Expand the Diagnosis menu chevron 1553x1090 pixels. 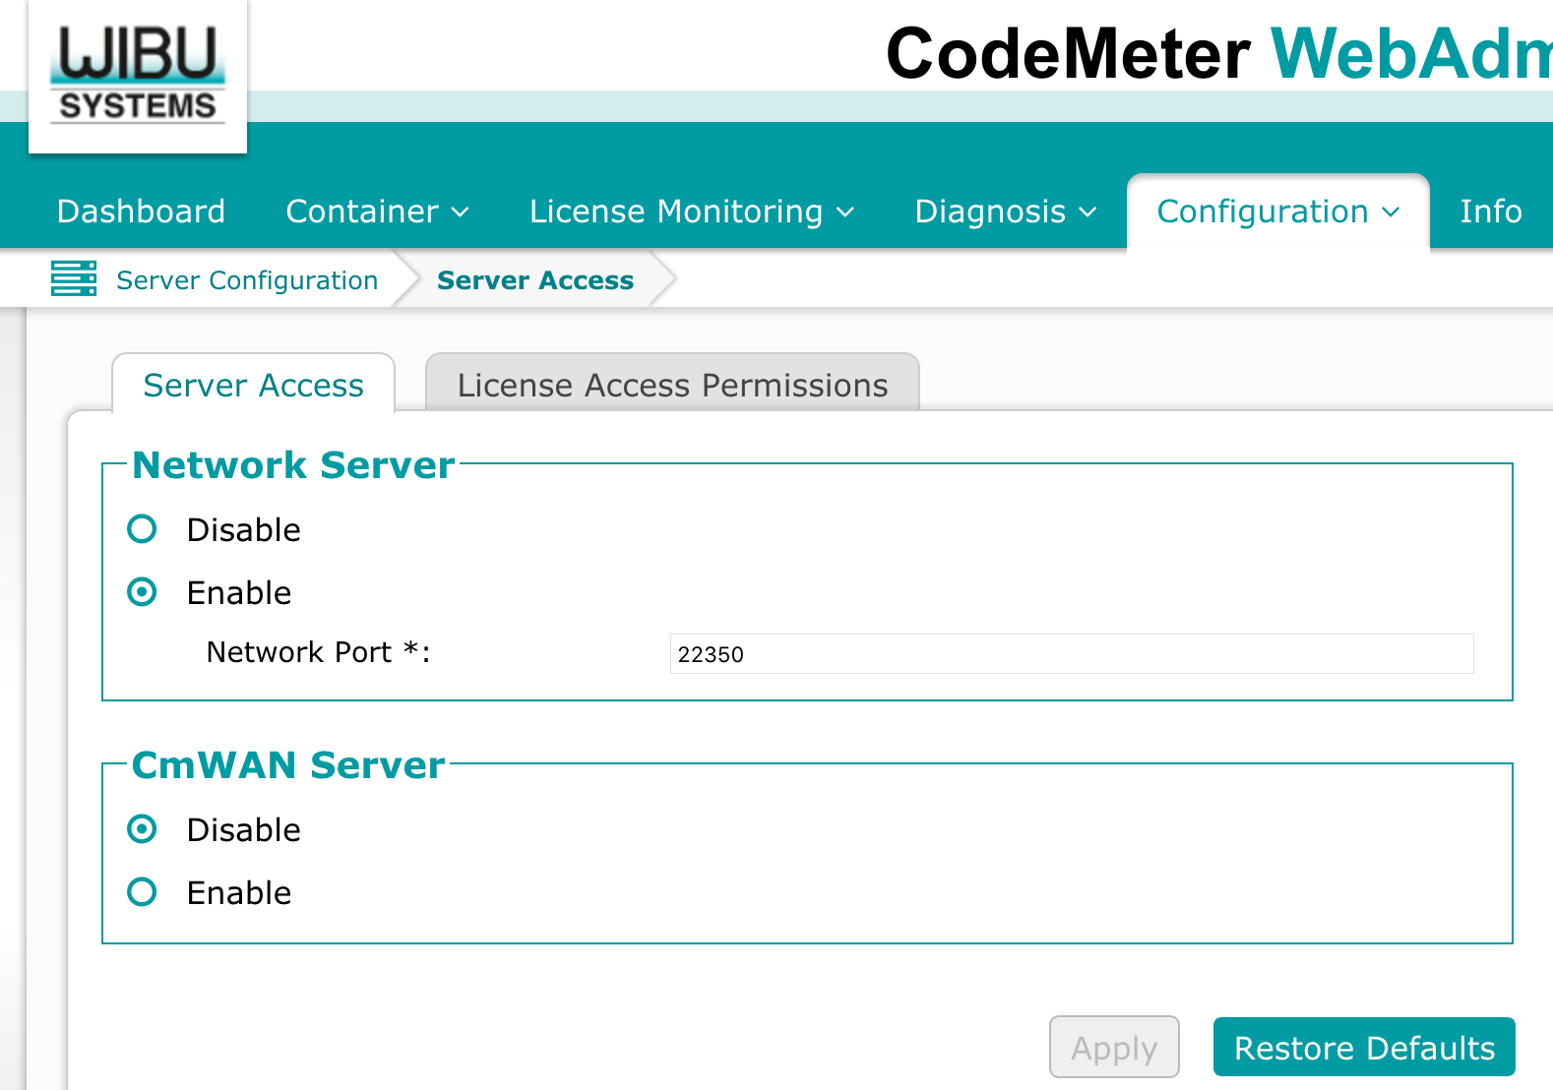pos(1087,212)
